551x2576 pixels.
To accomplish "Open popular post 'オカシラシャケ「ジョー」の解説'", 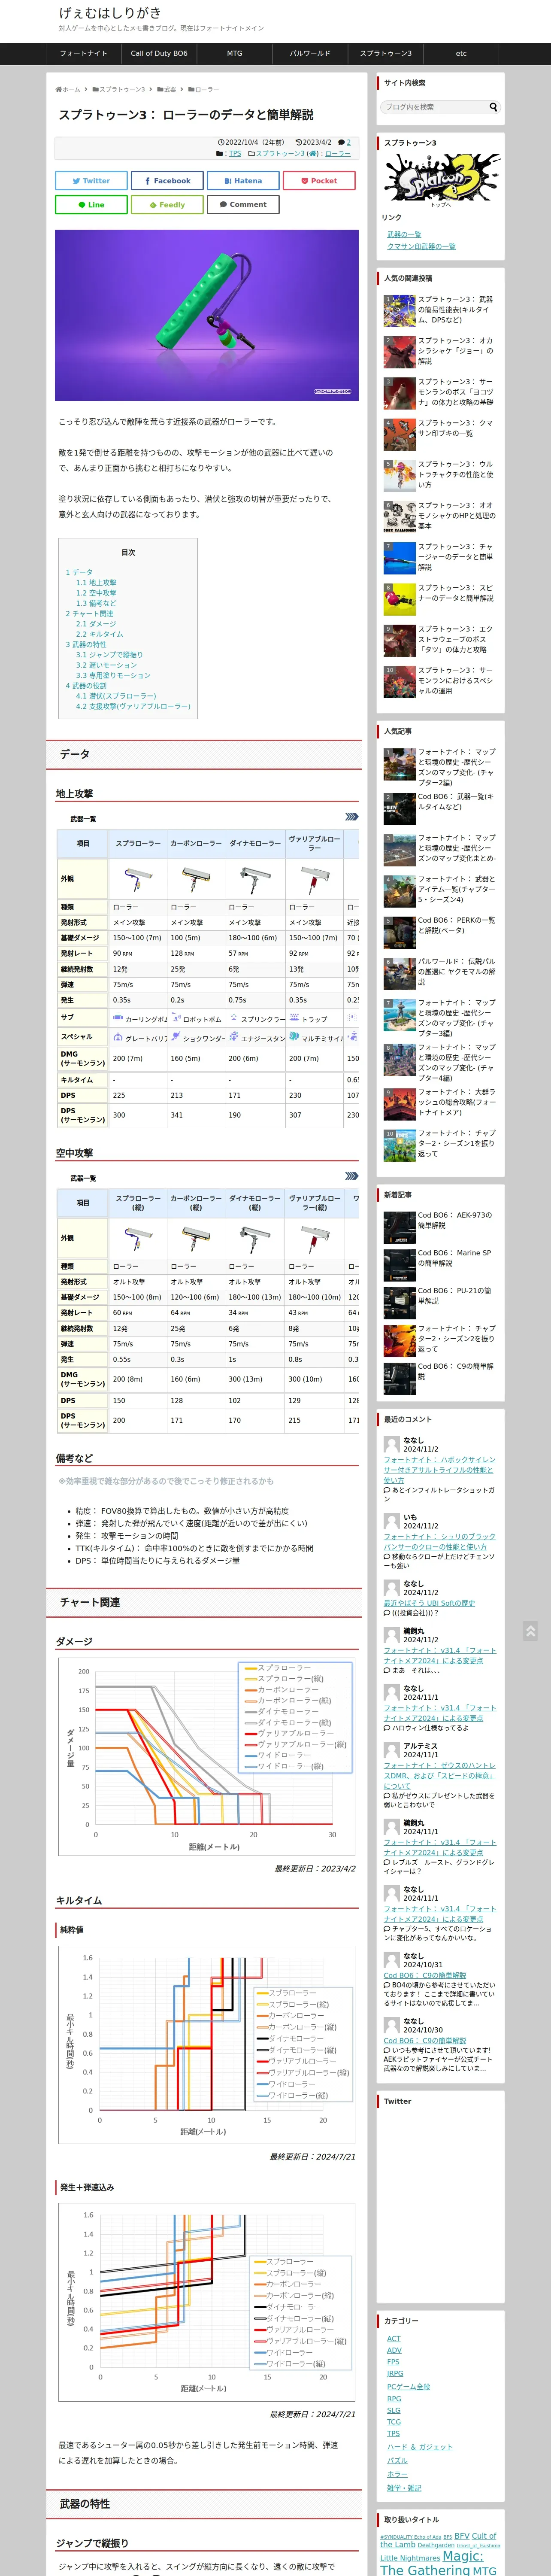I will [440, 351].
